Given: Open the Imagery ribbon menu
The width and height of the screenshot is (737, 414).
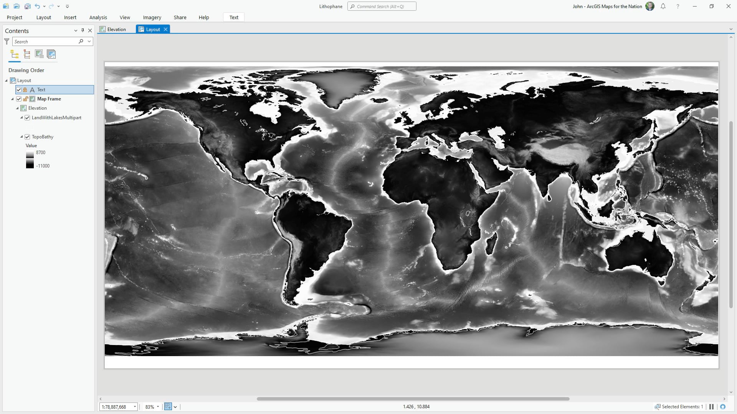Looking at the screenshot, I should pos(152,17).
